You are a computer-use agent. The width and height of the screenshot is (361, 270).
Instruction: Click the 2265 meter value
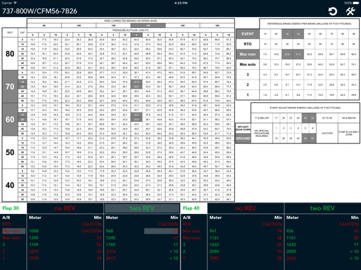pyautogui.click(x=291, y=258)
